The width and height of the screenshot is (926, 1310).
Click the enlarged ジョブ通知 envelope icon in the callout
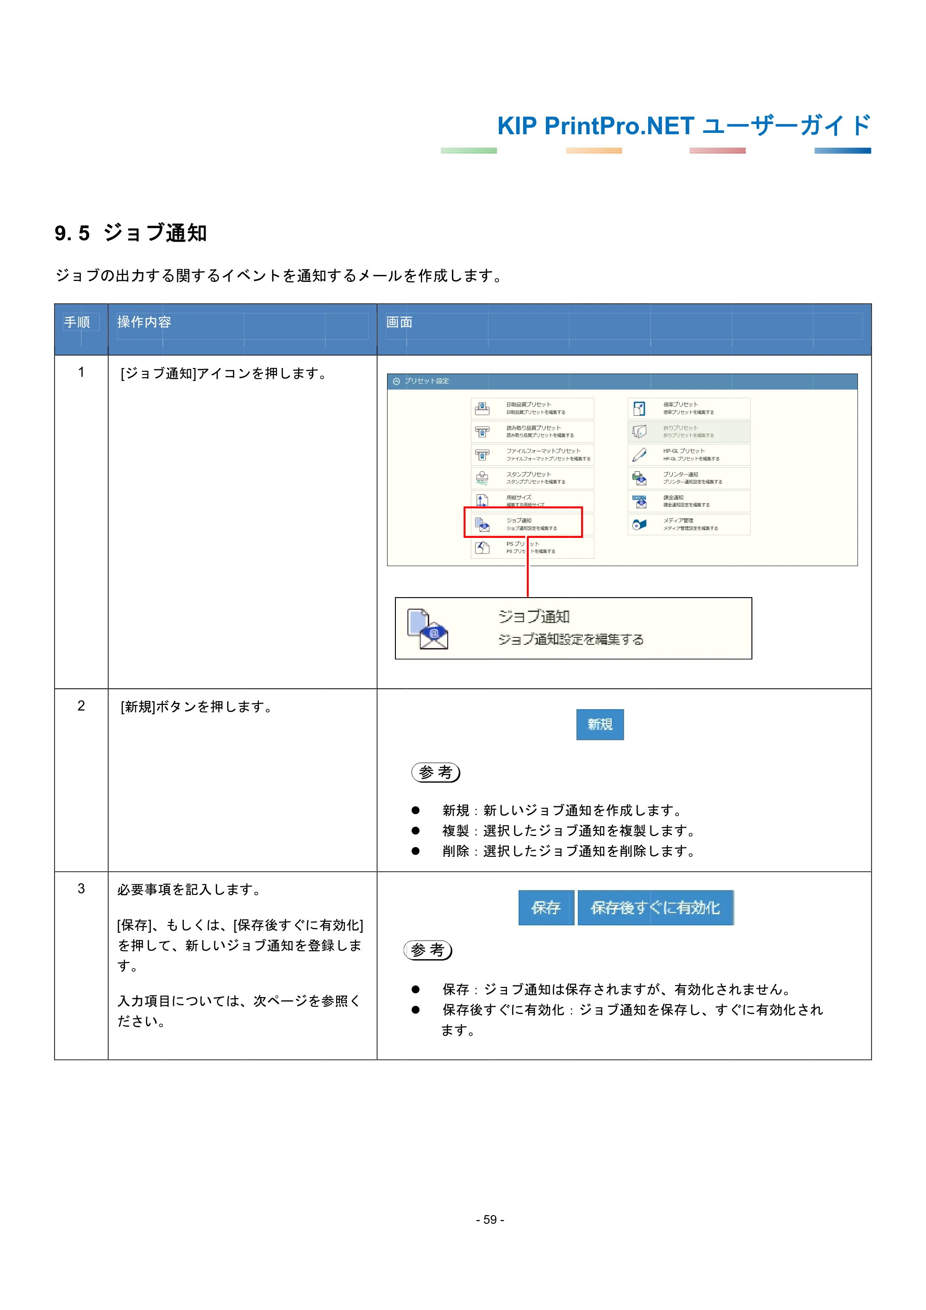pos(427,629)
